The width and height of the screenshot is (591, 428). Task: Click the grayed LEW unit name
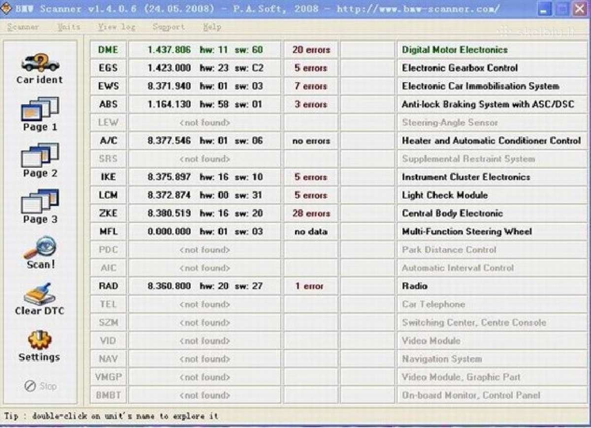coord(108,122)
